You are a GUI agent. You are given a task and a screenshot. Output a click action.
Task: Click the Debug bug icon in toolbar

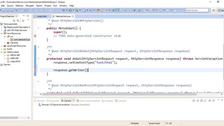click(x=64, y=10)
